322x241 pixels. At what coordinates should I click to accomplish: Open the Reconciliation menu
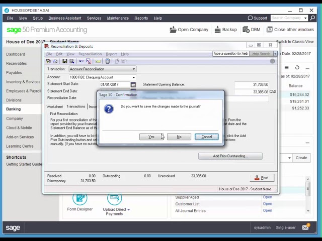pos(90,54)
